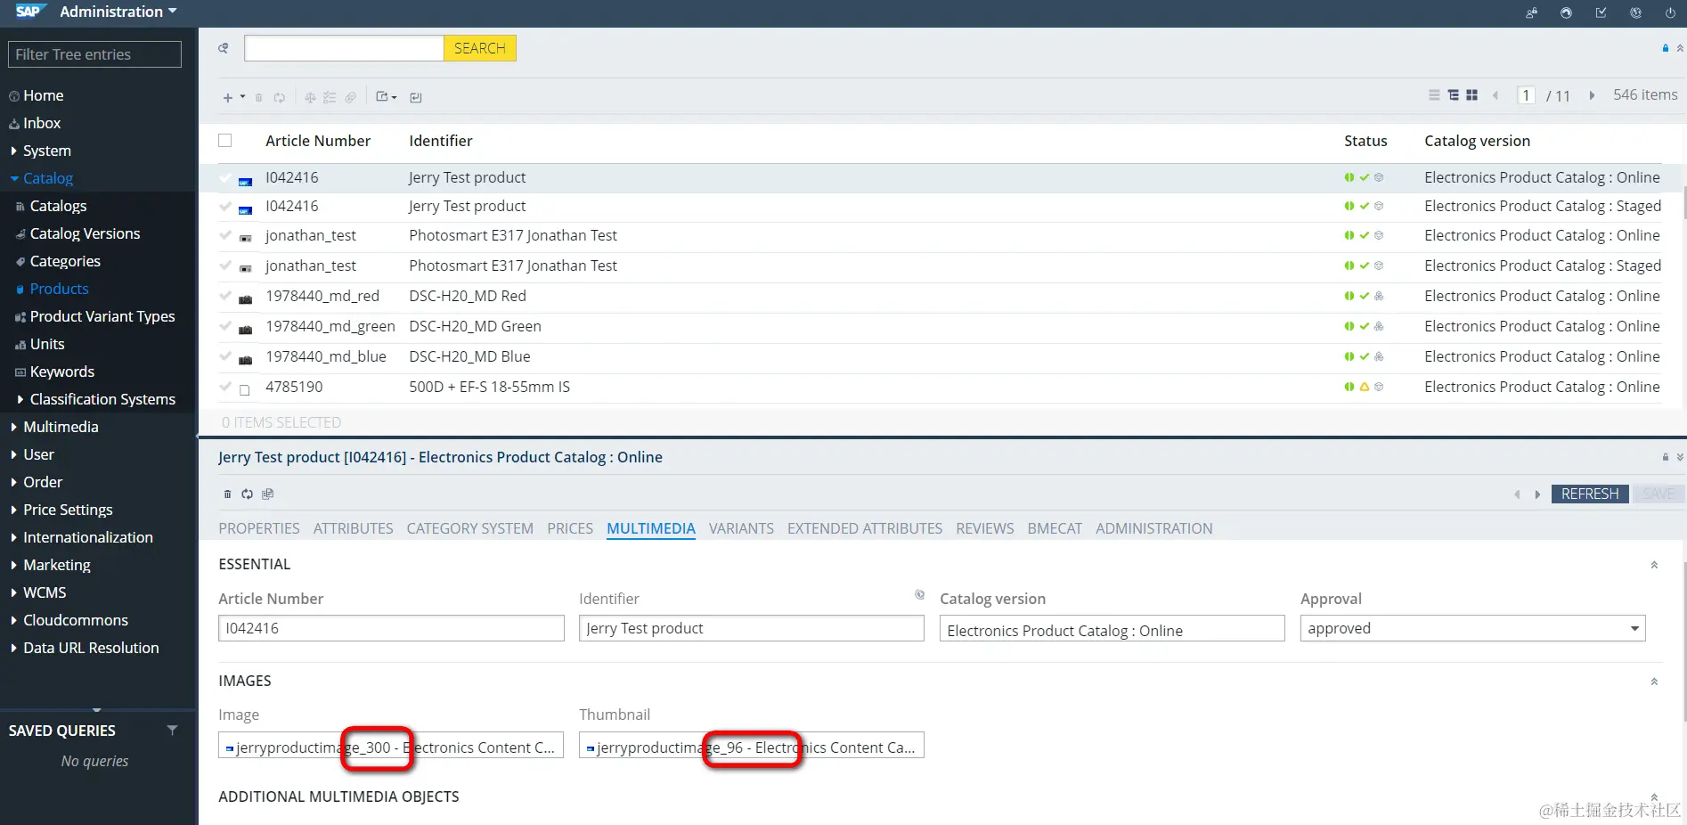
Task: Click the search text input field
Action: click(344, 48)
